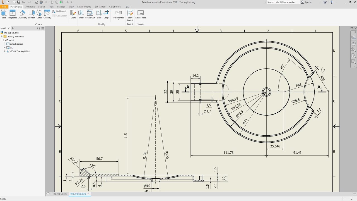Open the quick access customize dropdown
The image size is (357, 201).
71,2
